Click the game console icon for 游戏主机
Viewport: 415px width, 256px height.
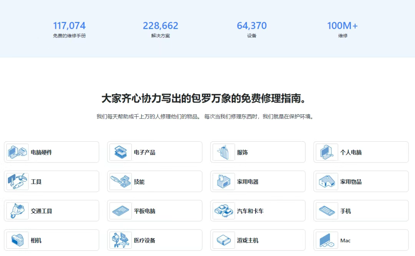[x=223, y=240]
